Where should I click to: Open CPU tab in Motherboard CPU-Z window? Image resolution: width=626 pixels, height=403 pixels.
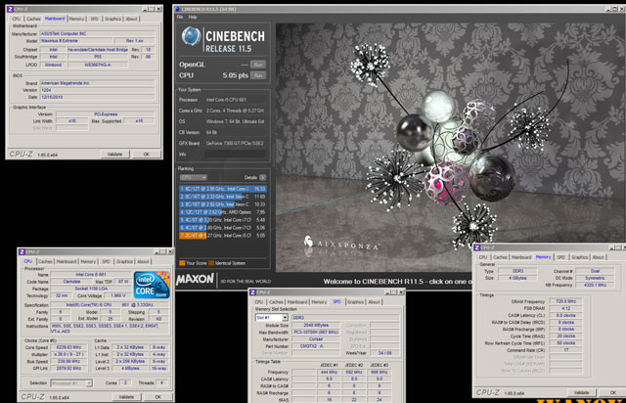tap(17, 19)
